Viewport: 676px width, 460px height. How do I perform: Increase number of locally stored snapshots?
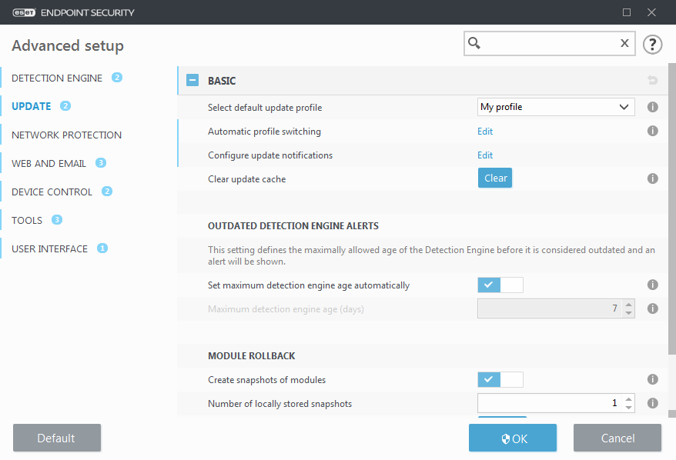[628, 399]
